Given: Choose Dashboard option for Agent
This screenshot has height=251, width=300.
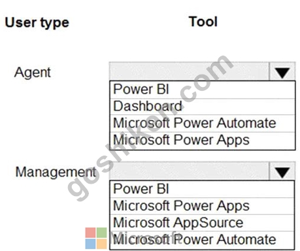Looking at the screenshot, I should click(203, 107).
